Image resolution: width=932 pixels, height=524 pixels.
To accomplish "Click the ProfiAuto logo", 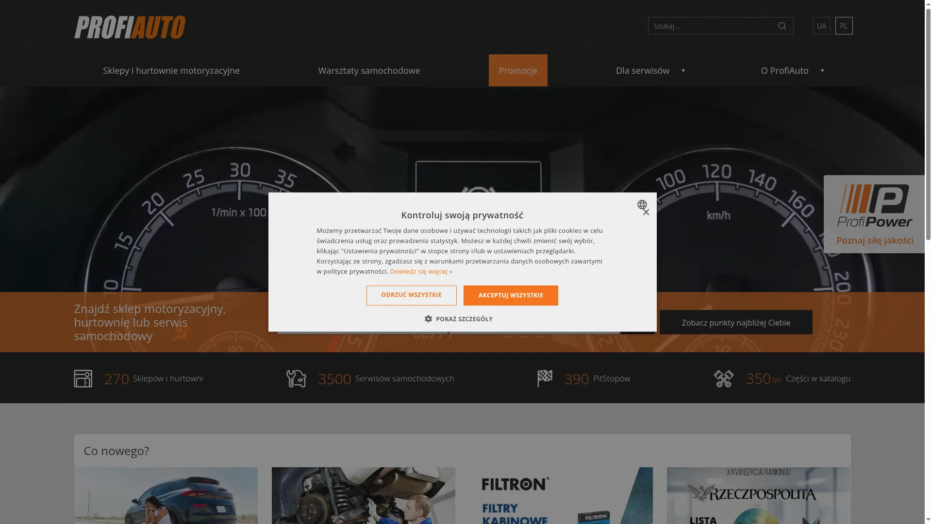I will [x=130, y=27].
